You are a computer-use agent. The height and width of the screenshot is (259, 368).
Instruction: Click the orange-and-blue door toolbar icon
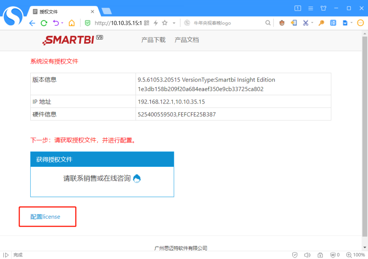(294, 23)
